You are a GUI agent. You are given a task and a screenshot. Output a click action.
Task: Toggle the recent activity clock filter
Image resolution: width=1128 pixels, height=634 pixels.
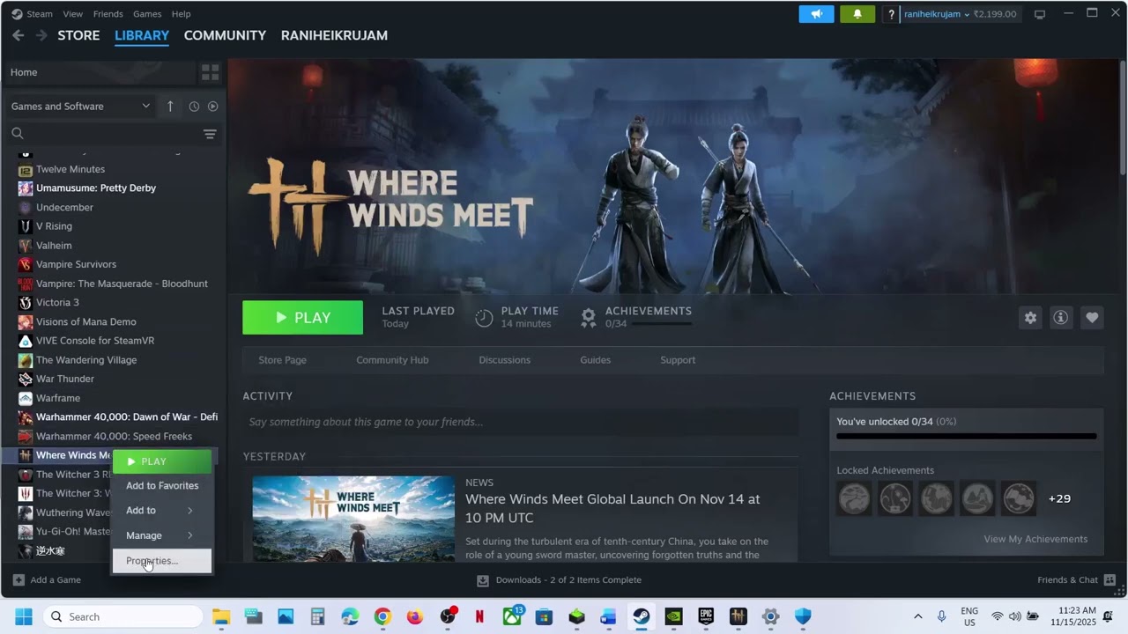click(194, 107)
